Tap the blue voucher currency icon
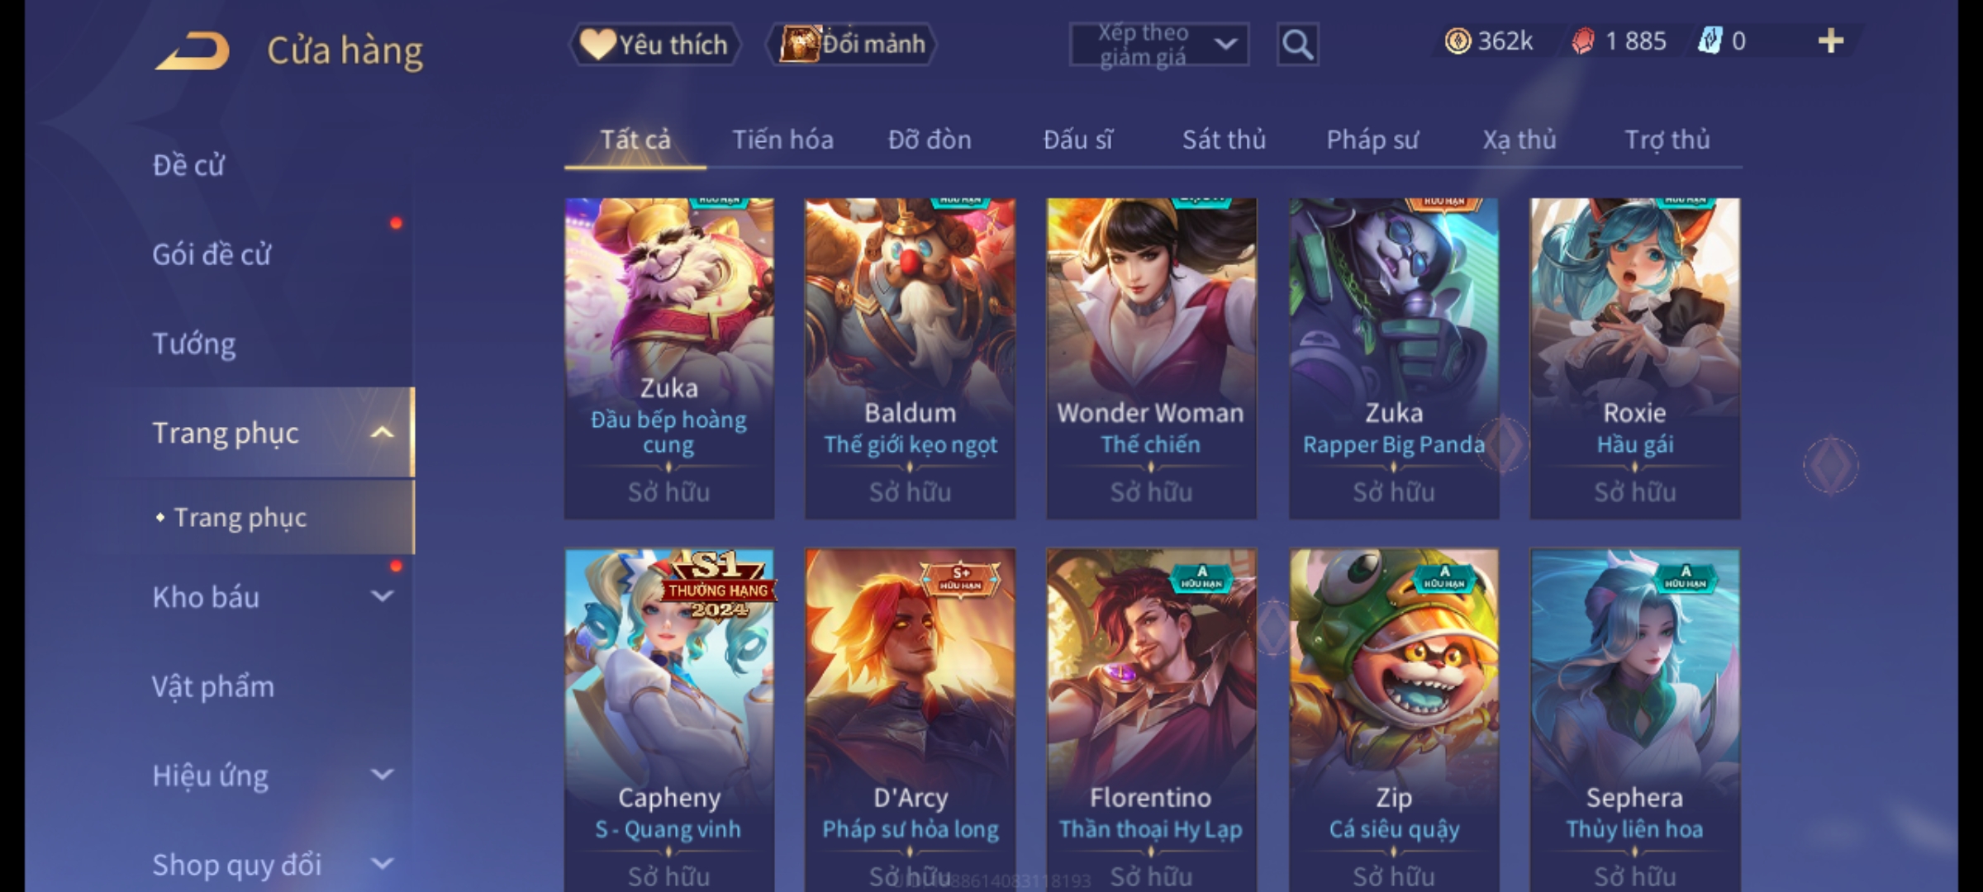The height and width of the screenshot is (892, 1983). tap(1710, 41)
